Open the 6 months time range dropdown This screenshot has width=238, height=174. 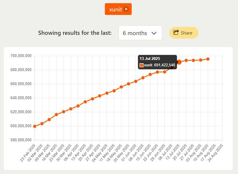coord(140,33)
